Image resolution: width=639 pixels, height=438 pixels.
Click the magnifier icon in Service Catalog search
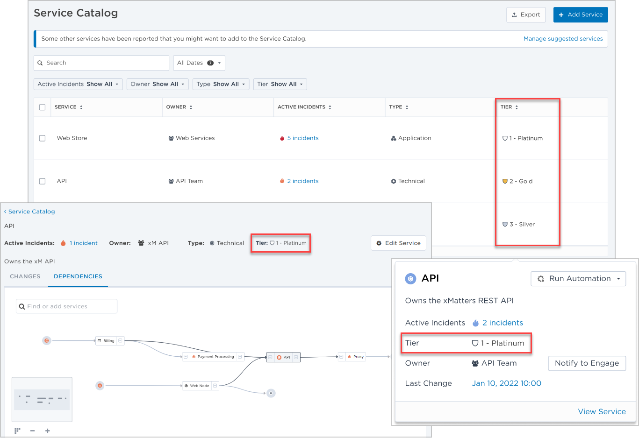pos(40,63)
